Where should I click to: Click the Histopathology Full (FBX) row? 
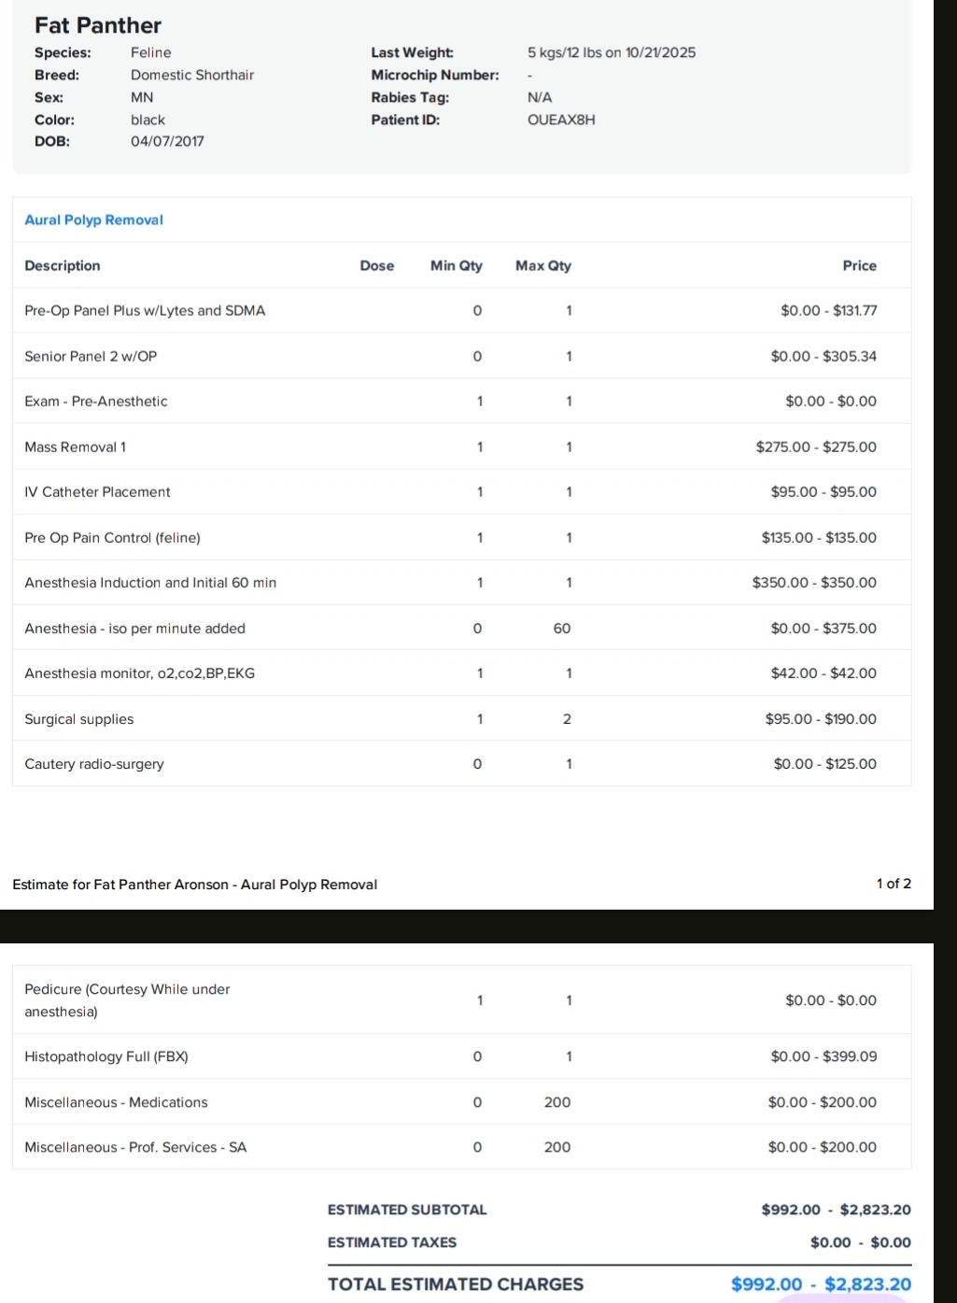click(x=106, y=1057)
